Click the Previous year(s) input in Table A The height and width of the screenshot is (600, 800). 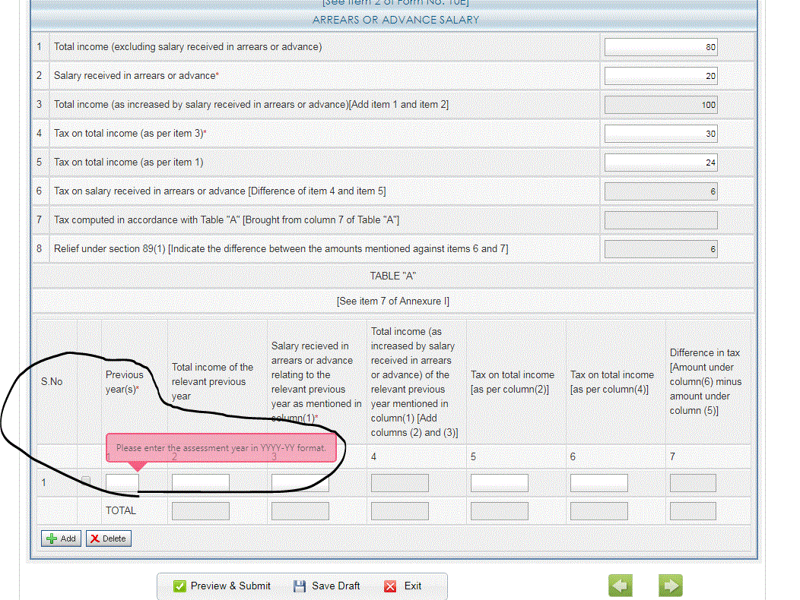[x=121, y=482]
